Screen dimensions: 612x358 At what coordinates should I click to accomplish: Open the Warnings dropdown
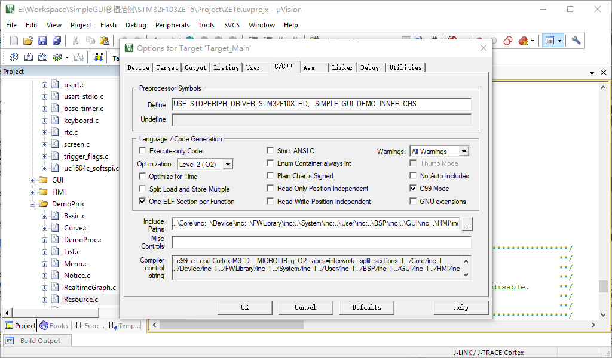(x=464, y=151)
